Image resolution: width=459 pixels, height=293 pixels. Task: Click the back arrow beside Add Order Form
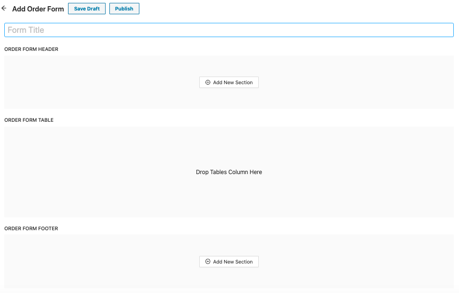pos(4,9)
